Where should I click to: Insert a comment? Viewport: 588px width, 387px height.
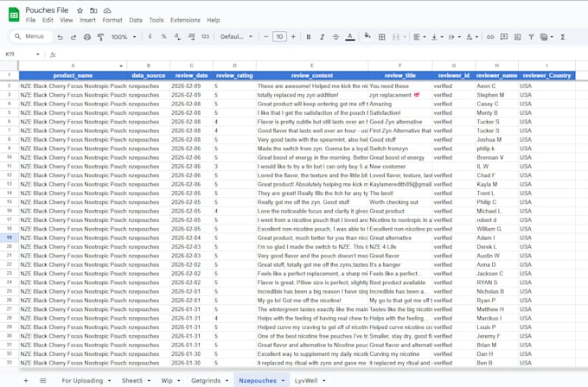pos(504,37)
